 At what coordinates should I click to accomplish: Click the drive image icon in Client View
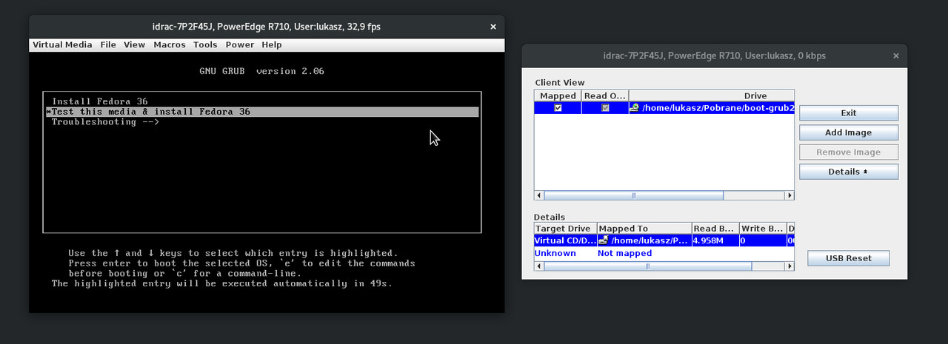634,108
